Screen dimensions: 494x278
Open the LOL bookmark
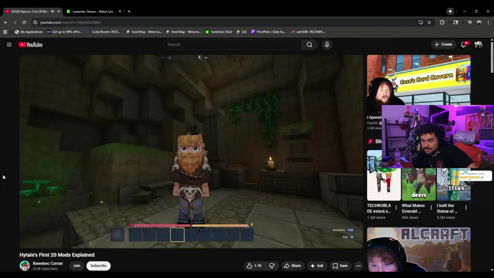coord(242,32)
